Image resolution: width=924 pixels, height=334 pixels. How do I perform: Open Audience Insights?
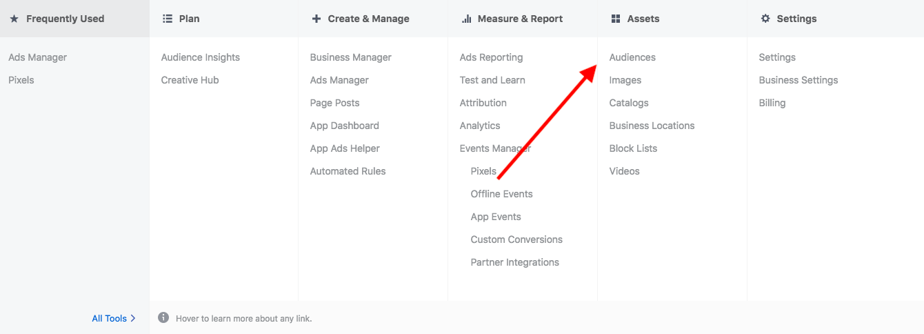(201, 57)
